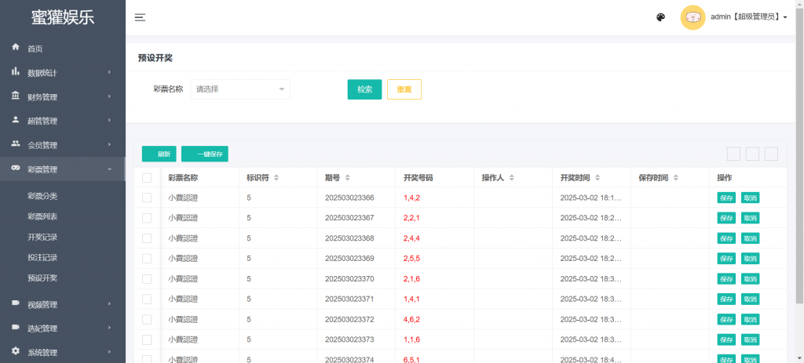Sort by 开奖时间 column arrows
Screen dimensions: 804x363
[x=598, y=178]
